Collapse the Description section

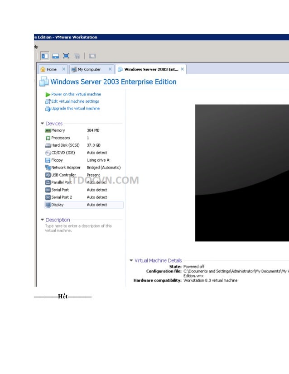pos(42,220)
